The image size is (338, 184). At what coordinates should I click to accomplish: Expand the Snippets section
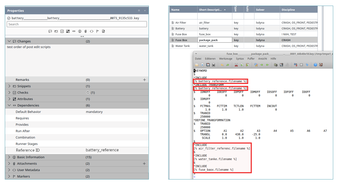[x=9, y=86]
